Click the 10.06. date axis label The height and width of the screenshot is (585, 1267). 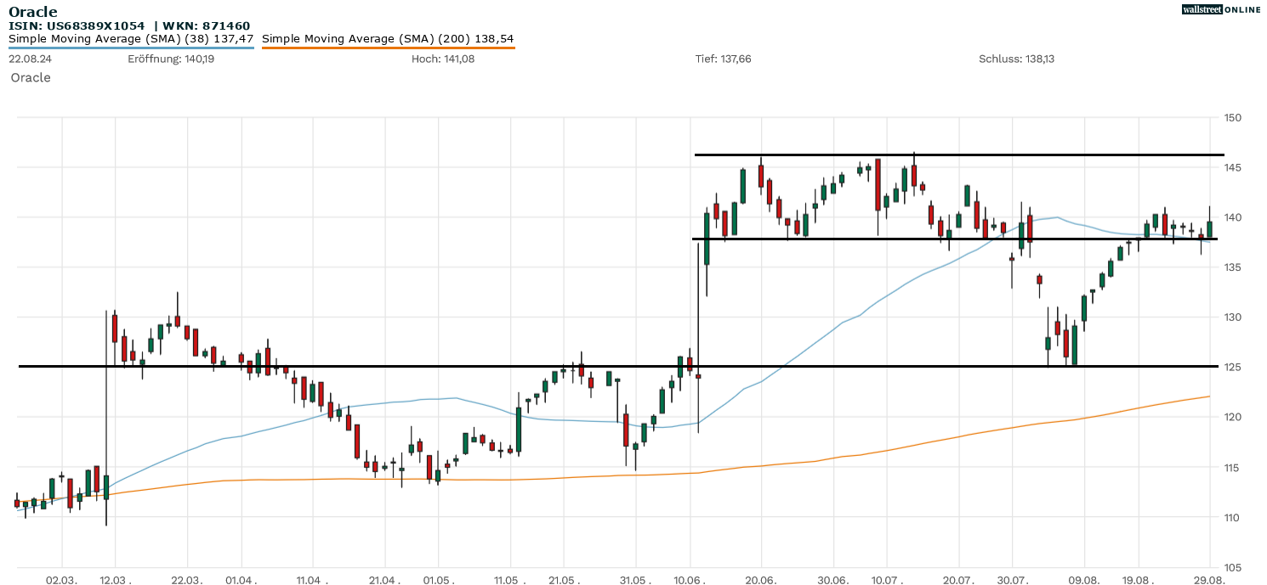pyautogui.click(x=690, y=579)
